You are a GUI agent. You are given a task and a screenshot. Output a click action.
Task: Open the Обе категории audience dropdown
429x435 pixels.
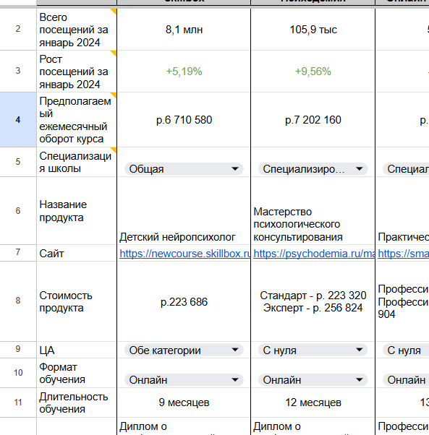[x=184, y=350]
